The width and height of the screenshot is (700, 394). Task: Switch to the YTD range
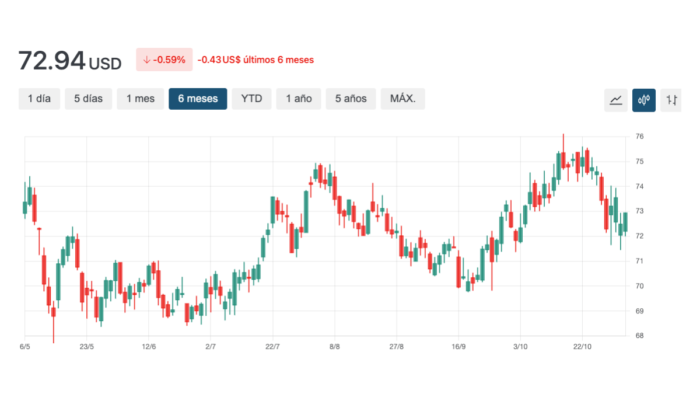(251, 99)
